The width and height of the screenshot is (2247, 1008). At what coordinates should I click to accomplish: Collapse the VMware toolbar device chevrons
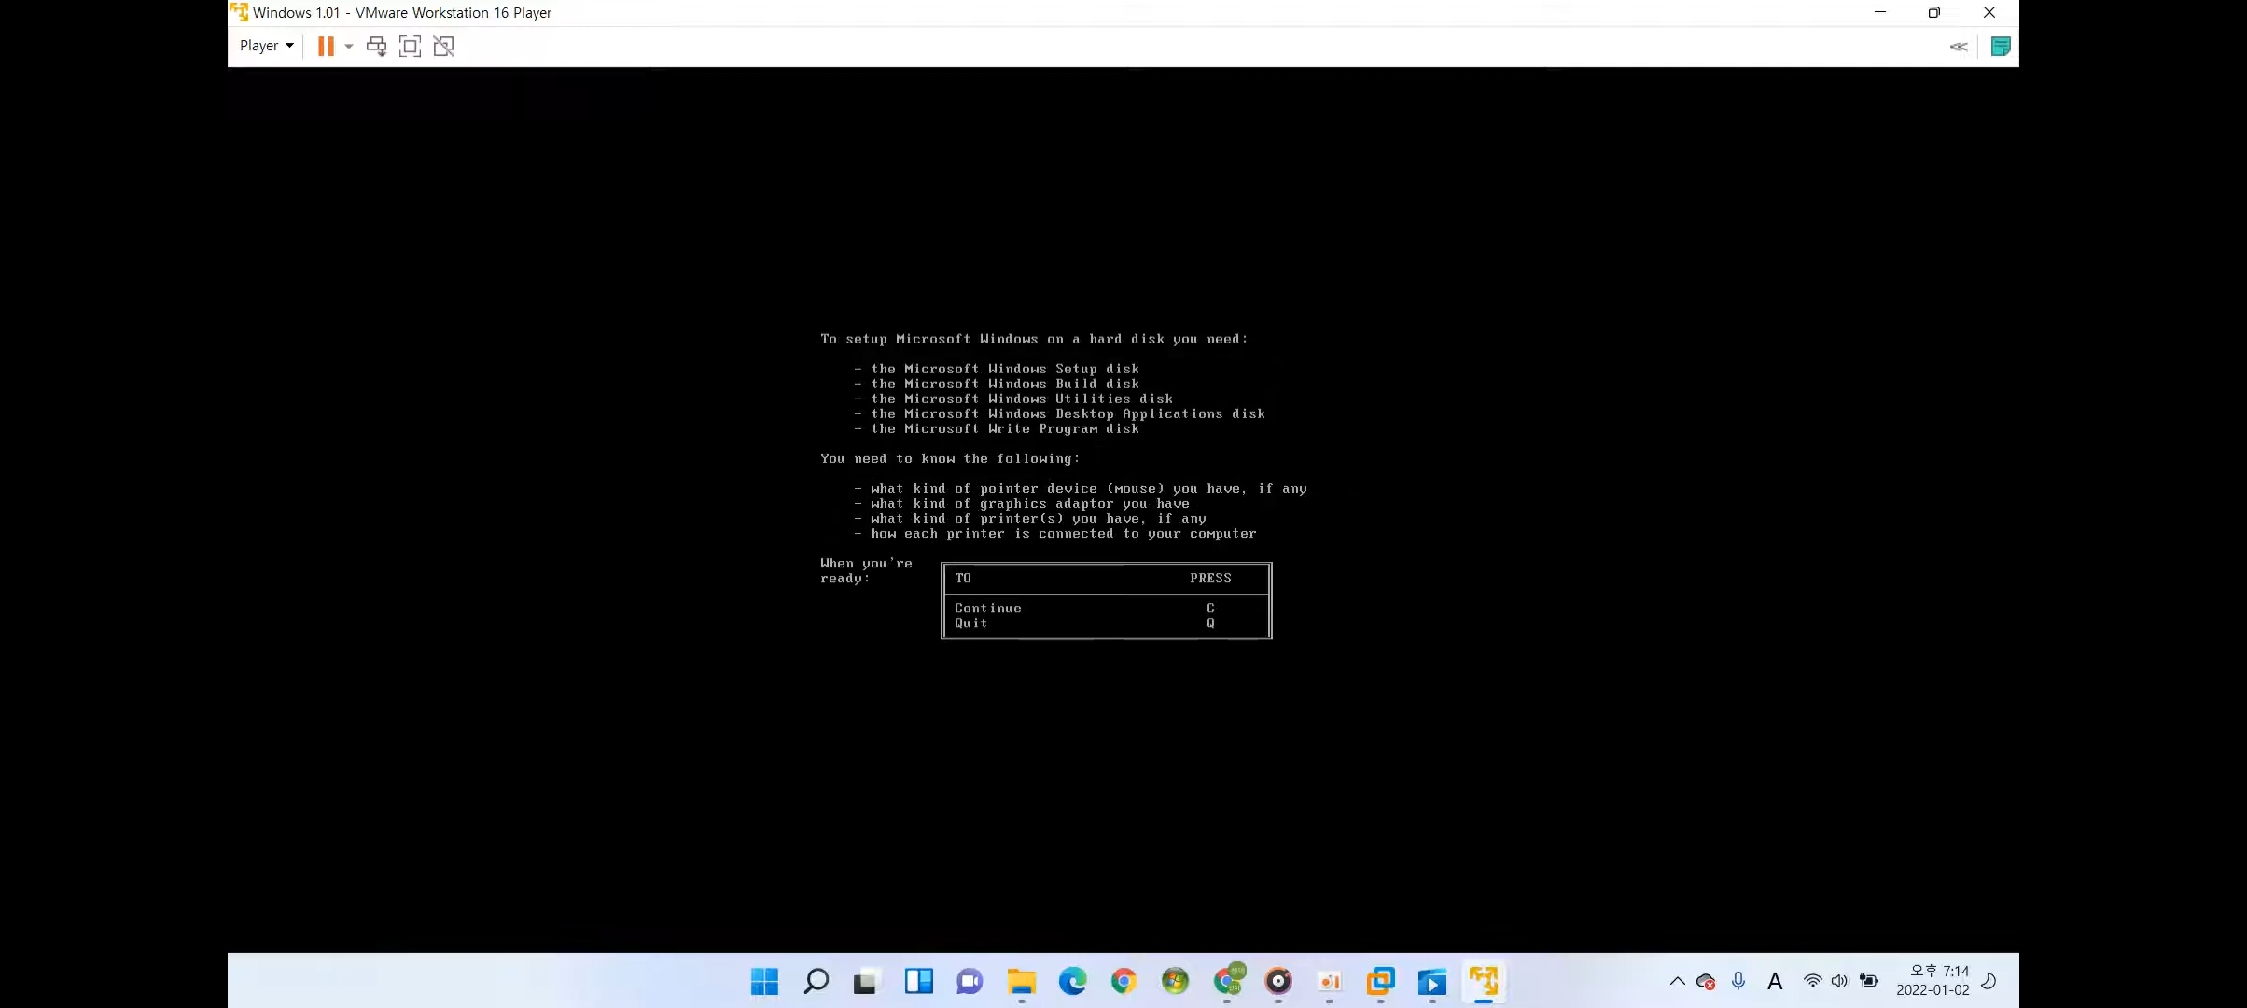click(1959, 47)
